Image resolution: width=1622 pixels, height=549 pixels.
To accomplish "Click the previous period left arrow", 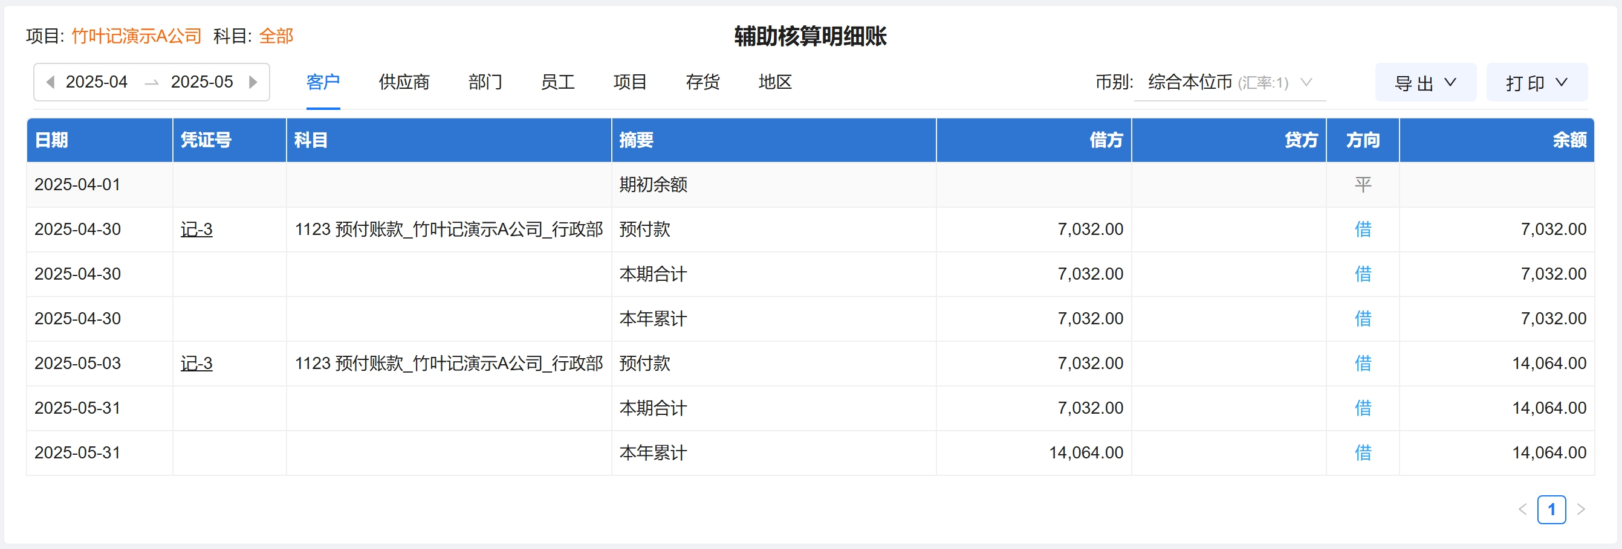I will tap(50, 82).
